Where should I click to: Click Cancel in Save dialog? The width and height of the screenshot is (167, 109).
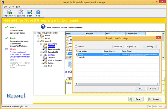click(153, 89)
